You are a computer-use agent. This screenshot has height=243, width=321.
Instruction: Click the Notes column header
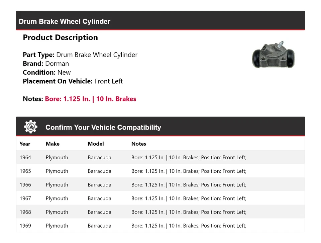[x=139, y=144]
